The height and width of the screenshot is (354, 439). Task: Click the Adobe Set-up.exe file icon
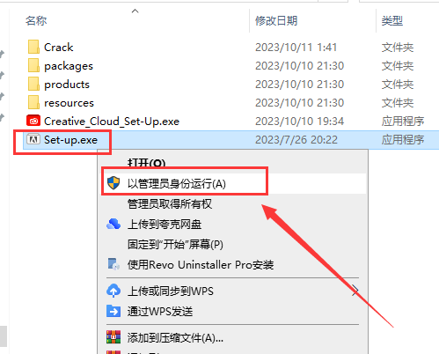pyautogui.click(x=33, y=139)
